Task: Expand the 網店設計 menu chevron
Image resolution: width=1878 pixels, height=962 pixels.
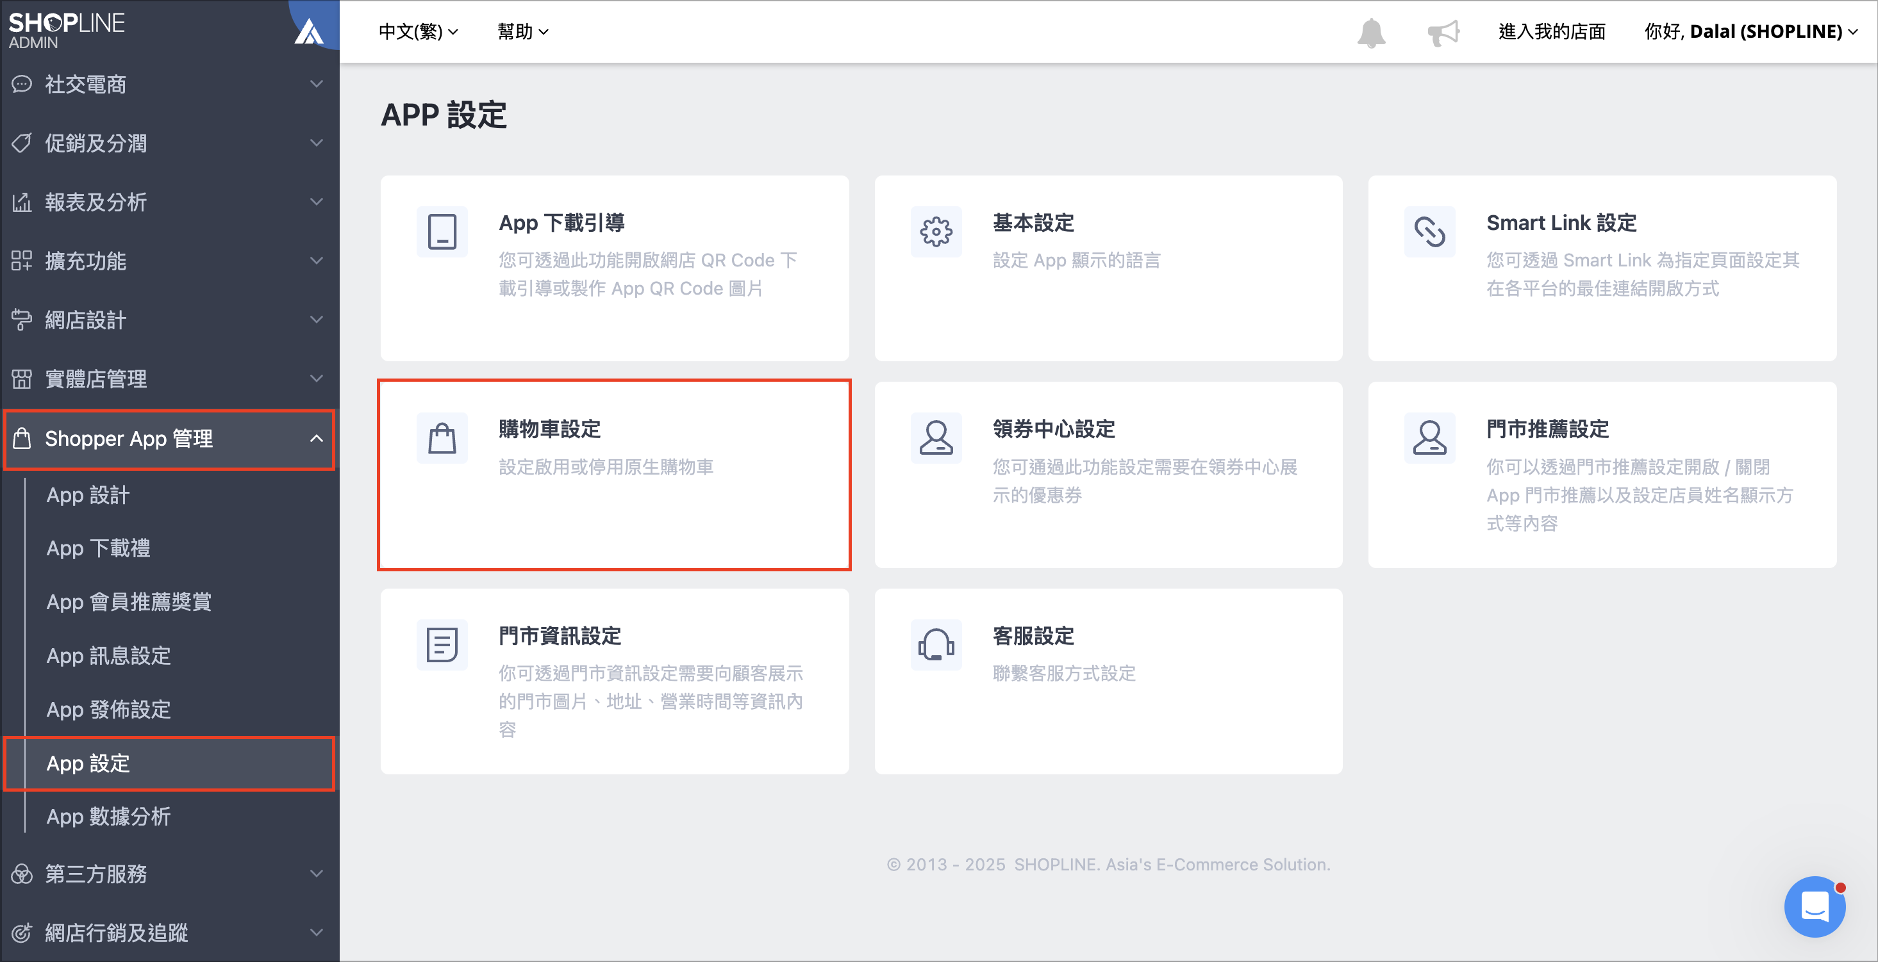Action: tap(317, 320)
